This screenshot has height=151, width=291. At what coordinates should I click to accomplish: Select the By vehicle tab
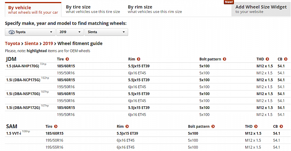33,10
